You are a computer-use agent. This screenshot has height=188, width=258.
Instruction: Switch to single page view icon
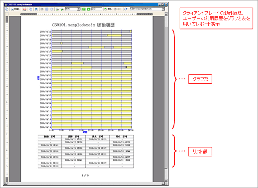[x=42, y=9]
